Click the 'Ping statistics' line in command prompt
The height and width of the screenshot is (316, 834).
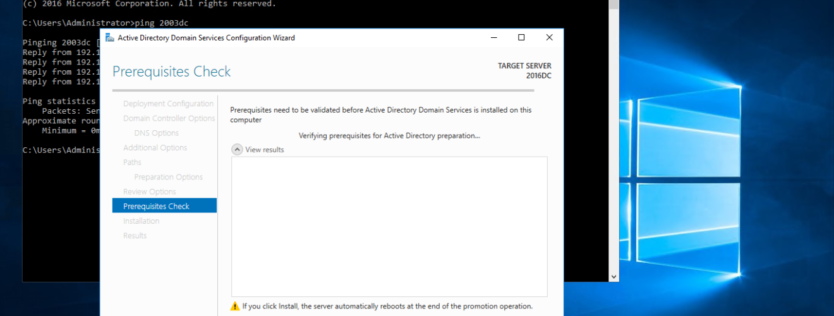[59, 101]
